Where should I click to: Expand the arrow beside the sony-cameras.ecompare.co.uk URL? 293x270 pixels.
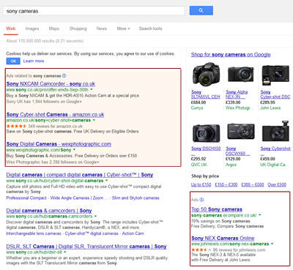pos(260,215)
